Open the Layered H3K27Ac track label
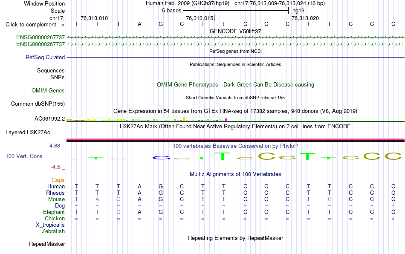 point(28,133)
